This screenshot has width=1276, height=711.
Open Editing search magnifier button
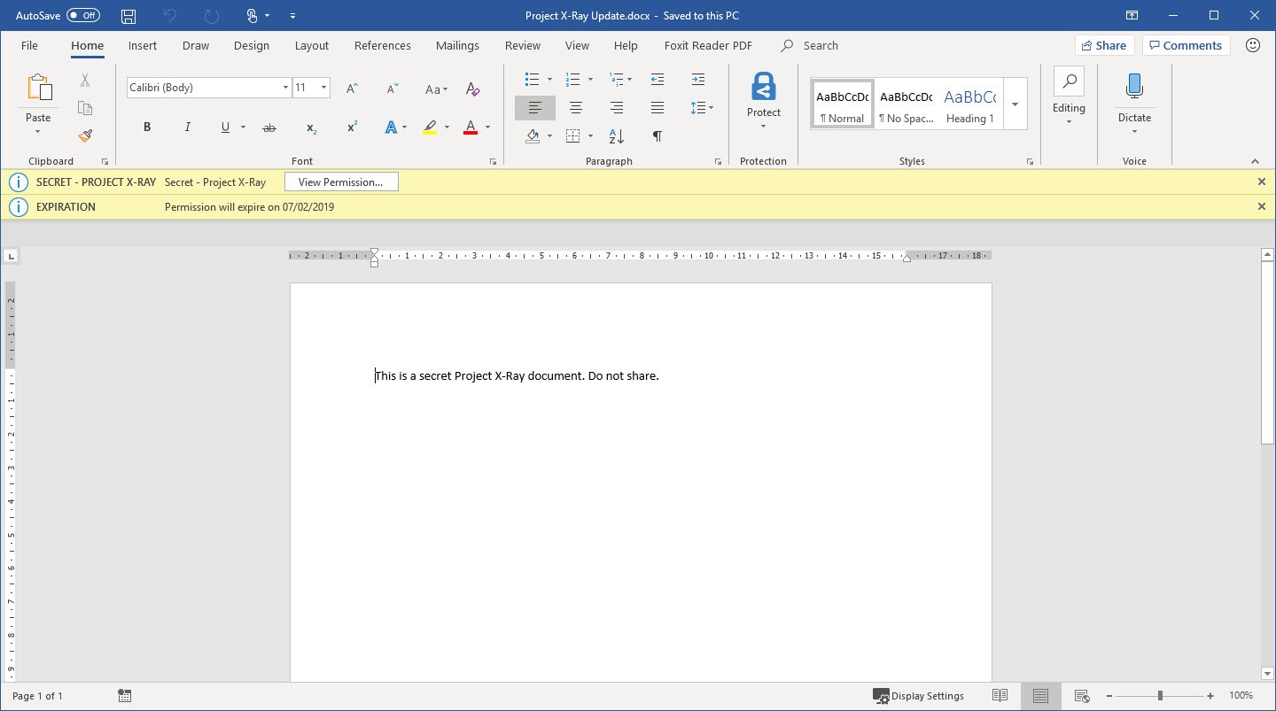point(1069,83)
